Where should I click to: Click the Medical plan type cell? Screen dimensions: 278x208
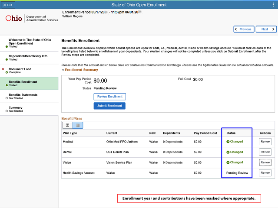[x=68, y=142]
